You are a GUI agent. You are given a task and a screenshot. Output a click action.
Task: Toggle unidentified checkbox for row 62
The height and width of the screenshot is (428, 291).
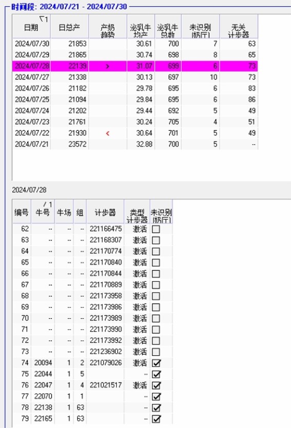[x=156, y=229]
